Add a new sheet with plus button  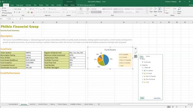coord(99,104)
